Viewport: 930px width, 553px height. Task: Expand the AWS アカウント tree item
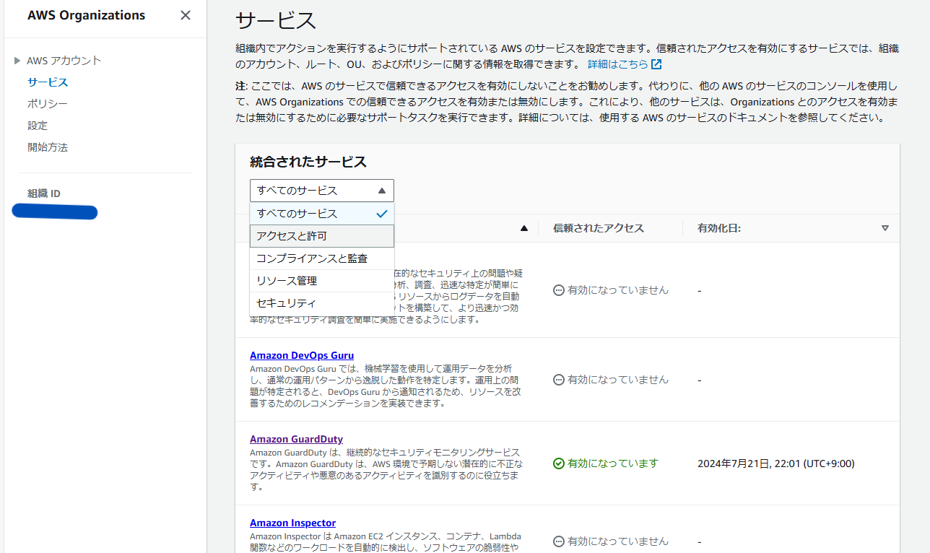coord(17,61)
